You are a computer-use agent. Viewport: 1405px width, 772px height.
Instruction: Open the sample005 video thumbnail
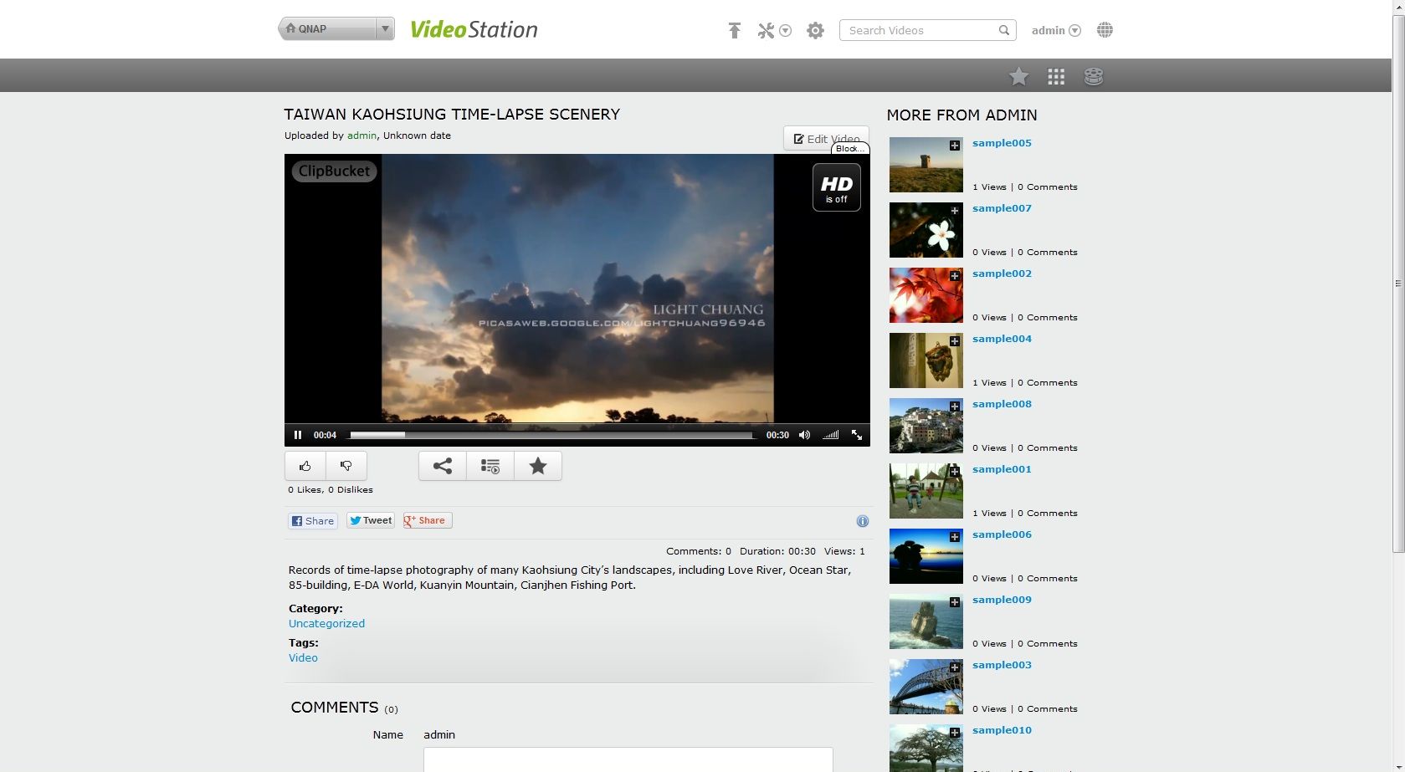pyautogui.click(x=926, y=165)
